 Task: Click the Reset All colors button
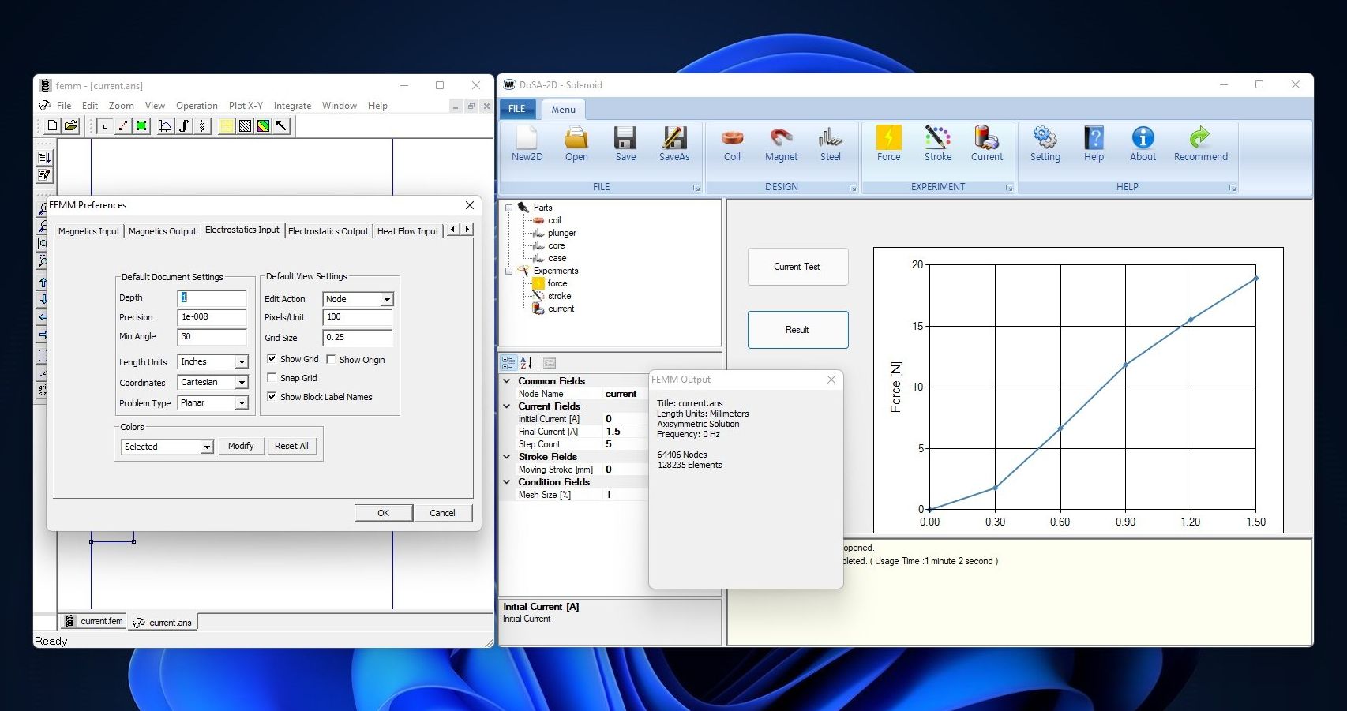291,446
